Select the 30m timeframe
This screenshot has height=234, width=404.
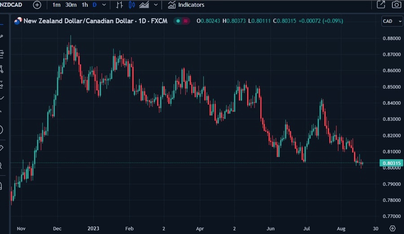70,5
